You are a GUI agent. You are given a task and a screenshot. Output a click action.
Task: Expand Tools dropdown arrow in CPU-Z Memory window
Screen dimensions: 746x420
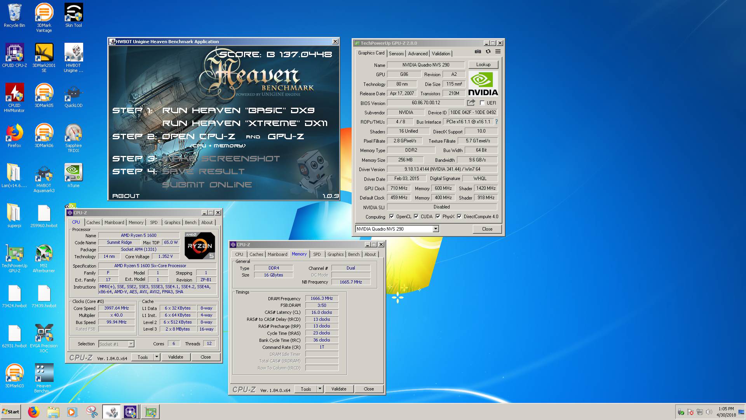pos(320,389)
